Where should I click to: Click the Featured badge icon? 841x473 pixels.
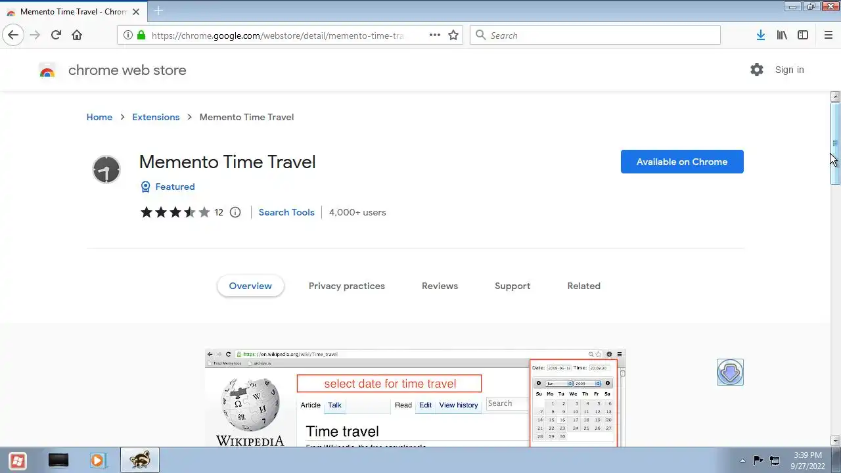tap(146, 187)
